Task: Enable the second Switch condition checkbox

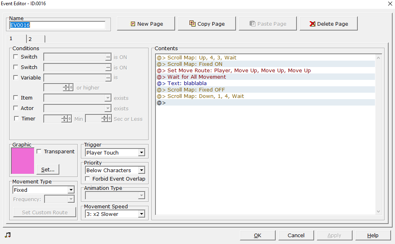Action: click(16, 67)
